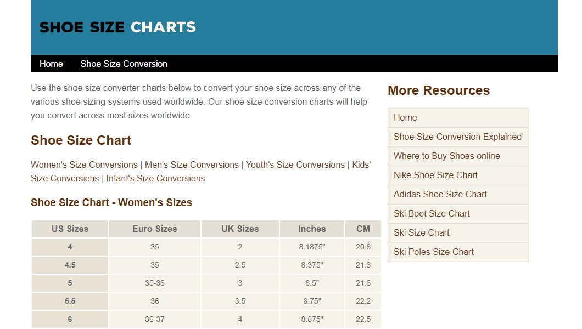This screenshot has height=329, width=582.
Task: Open Shoe Size Conversion Explained resource
Action: pos(457,137)
